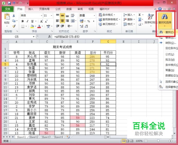This screenshot has height=145, width=178.
Task: Click the Paste clipboard icon
Action: coord(7,16)
